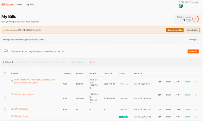
Task: Open the Blog page
Action: 20,5
